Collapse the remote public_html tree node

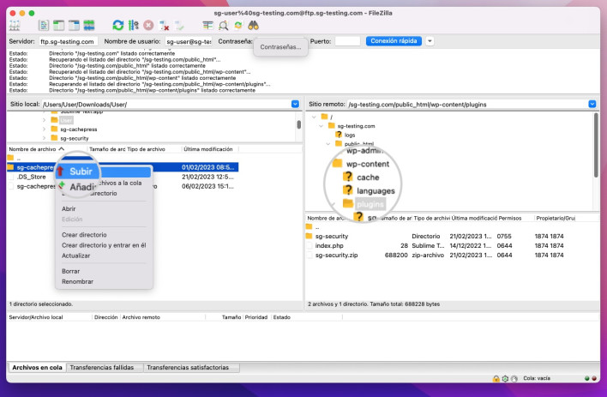coord(328,144)
